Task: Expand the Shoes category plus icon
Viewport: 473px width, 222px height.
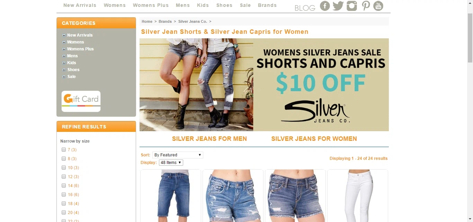Action: (64, 70)
